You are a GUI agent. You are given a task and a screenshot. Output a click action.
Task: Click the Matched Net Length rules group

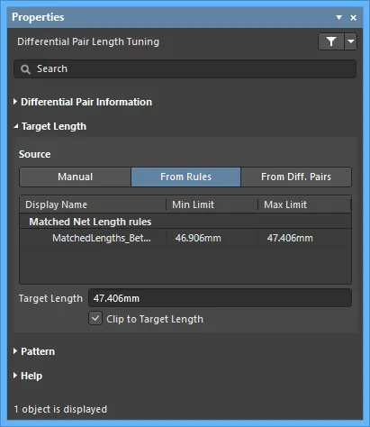(185, 222)
